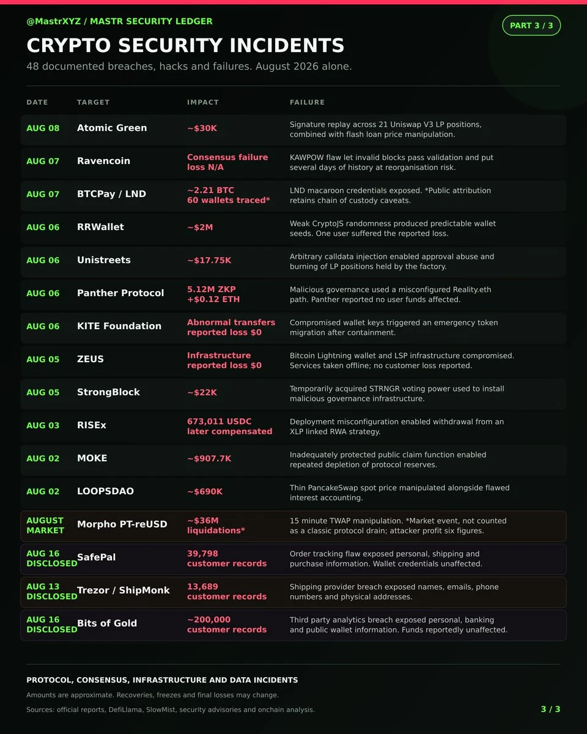Image resolution: width=587 pixels, height=734 pixels.
Task: Click the IMPACT column header
Action: point(203,102)
